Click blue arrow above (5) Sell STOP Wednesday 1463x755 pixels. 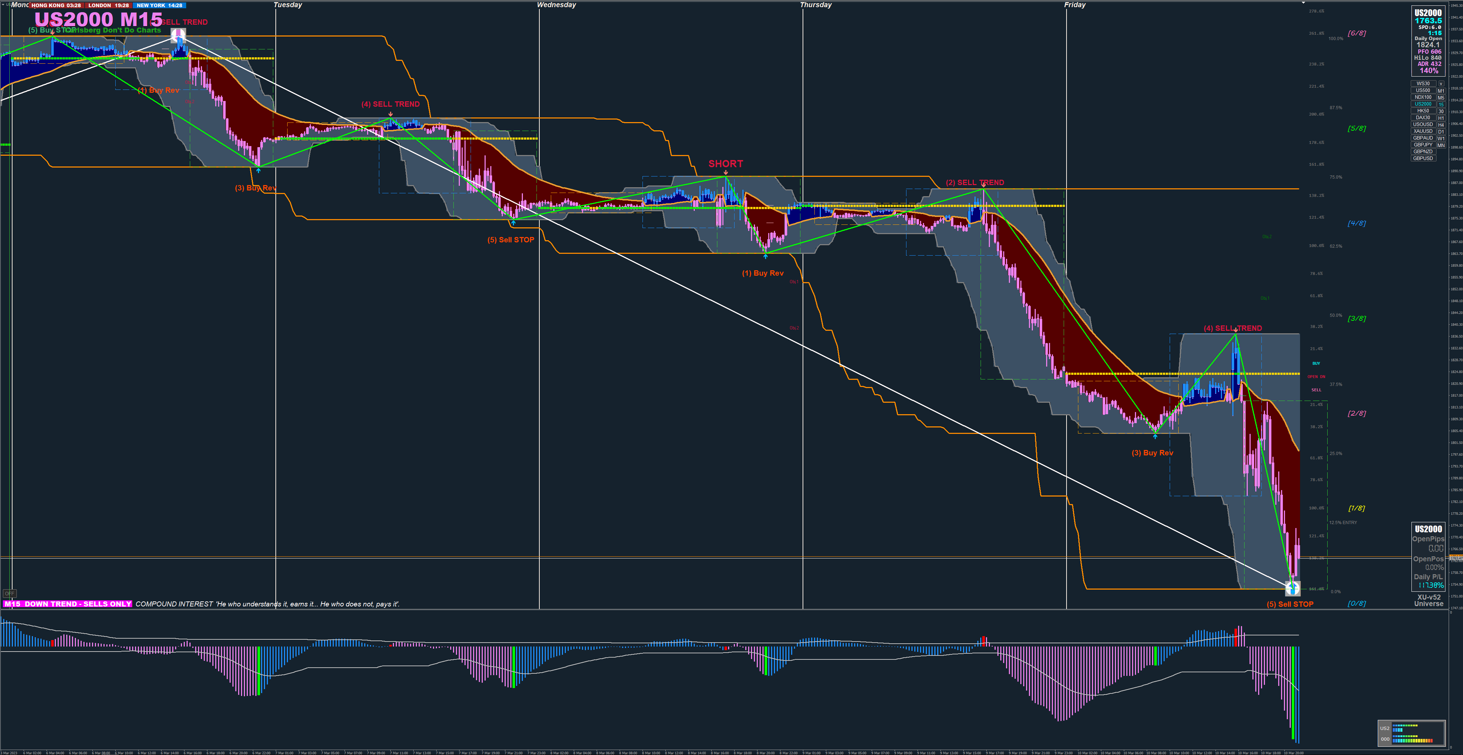point(514,223)
